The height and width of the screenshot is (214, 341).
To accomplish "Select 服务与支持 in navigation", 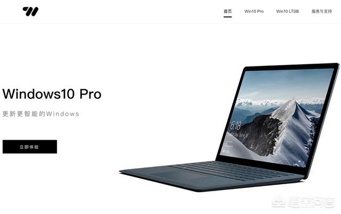I will coord(321,11).
